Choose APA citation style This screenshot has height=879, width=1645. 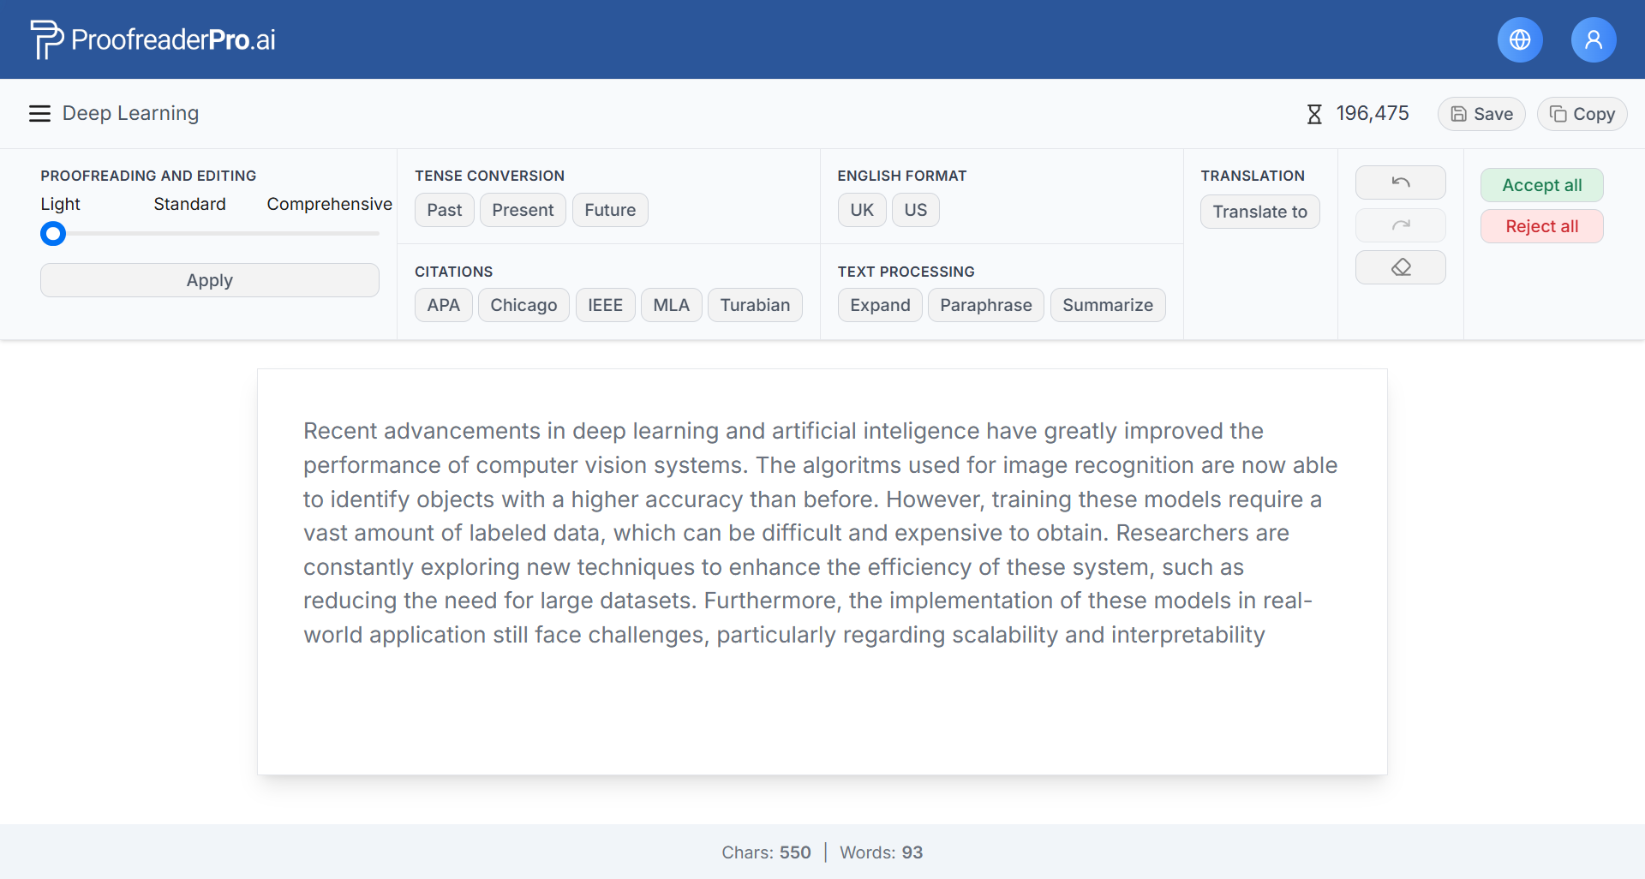(443, 305)
